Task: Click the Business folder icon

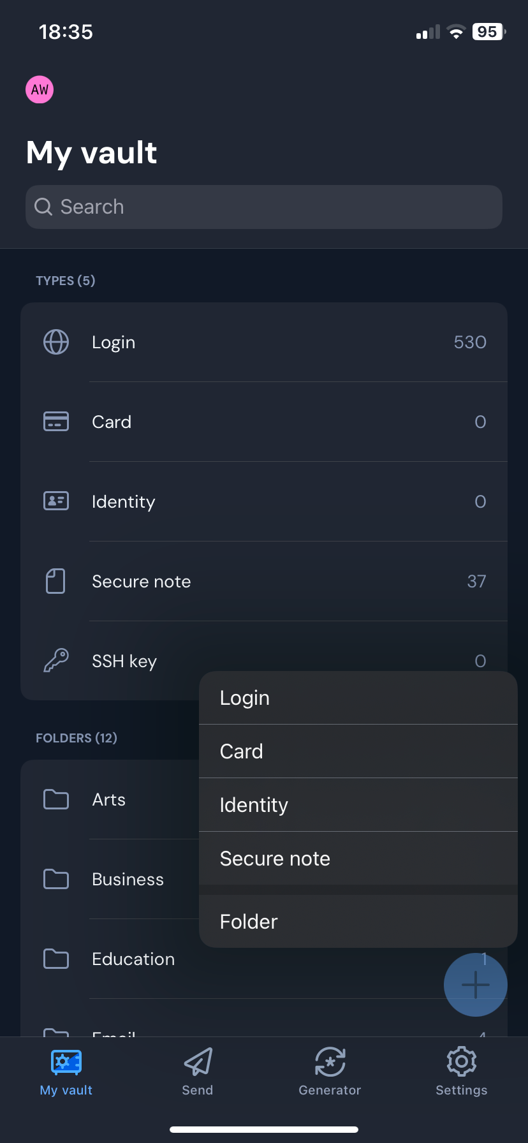Action: pyautogui.click(x=56, y=879)
